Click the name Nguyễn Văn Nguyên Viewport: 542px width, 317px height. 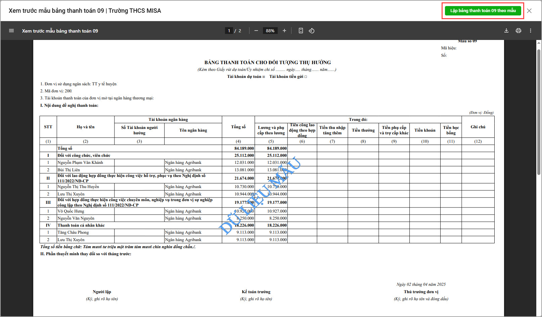point(76,218)
